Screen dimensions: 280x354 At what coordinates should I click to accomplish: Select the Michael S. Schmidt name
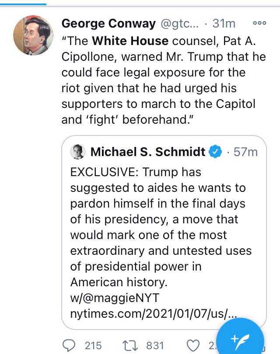(x=147, y=152)
